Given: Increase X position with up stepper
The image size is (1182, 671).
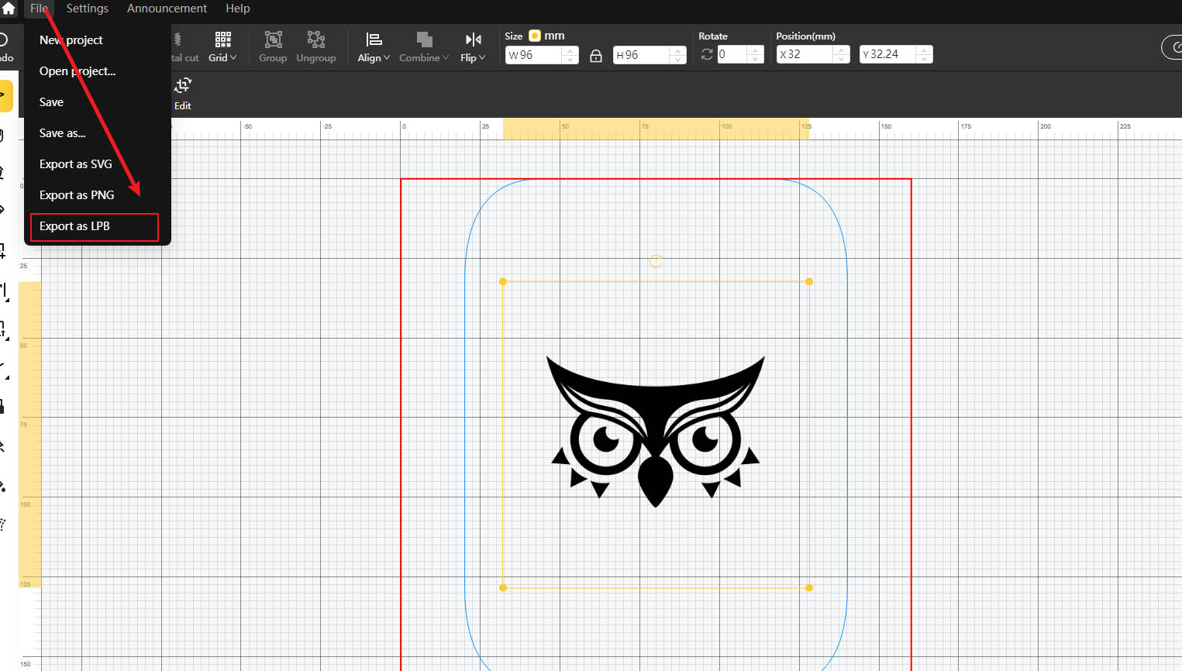Looking at the screenshot, I should pyautogui.click(x=842, y=50).
